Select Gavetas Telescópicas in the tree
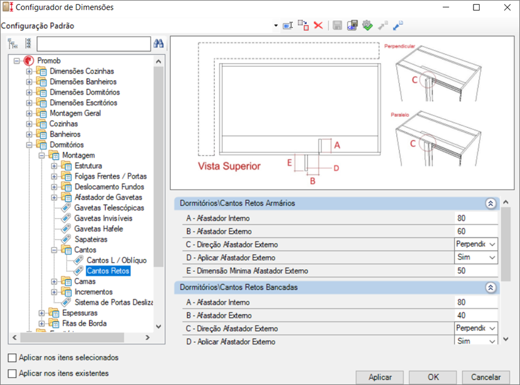Viewport: 520px width, 385px height. point(109,208)
